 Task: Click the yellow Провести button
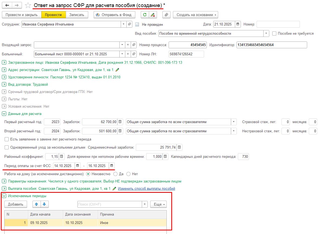pyautogui.click(x=54, y=15)
